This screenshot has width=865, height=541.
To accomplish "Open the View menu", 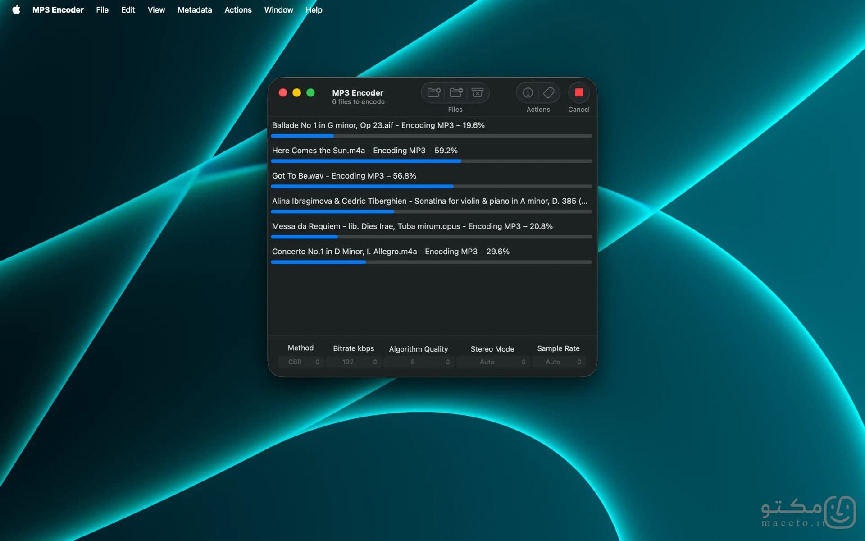I will point(156,9).
